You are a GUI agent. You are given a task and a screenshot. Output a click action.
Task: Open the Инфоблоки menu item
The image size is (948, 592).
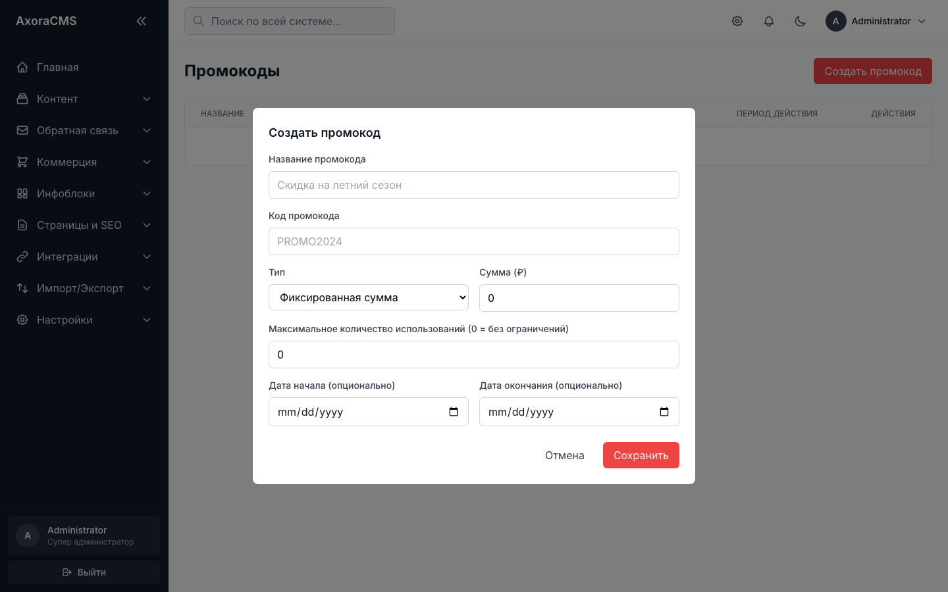84,193
